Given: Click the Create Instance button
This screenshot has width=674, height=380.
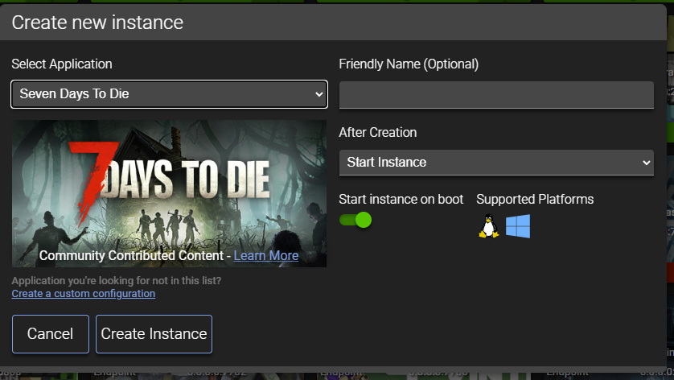Looking at the screenshot, I should 154,334.
